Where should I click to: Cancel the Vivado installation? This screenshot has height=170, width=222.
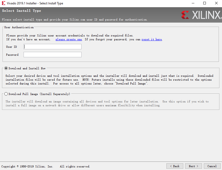point(212,166)
